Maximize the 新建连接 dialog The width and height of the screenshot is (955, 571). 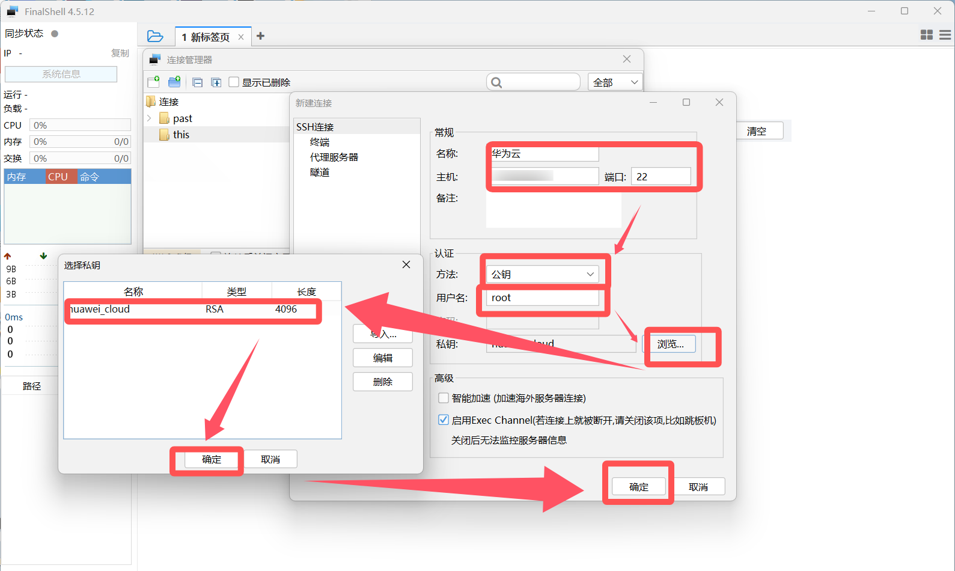tap(686, 102)
